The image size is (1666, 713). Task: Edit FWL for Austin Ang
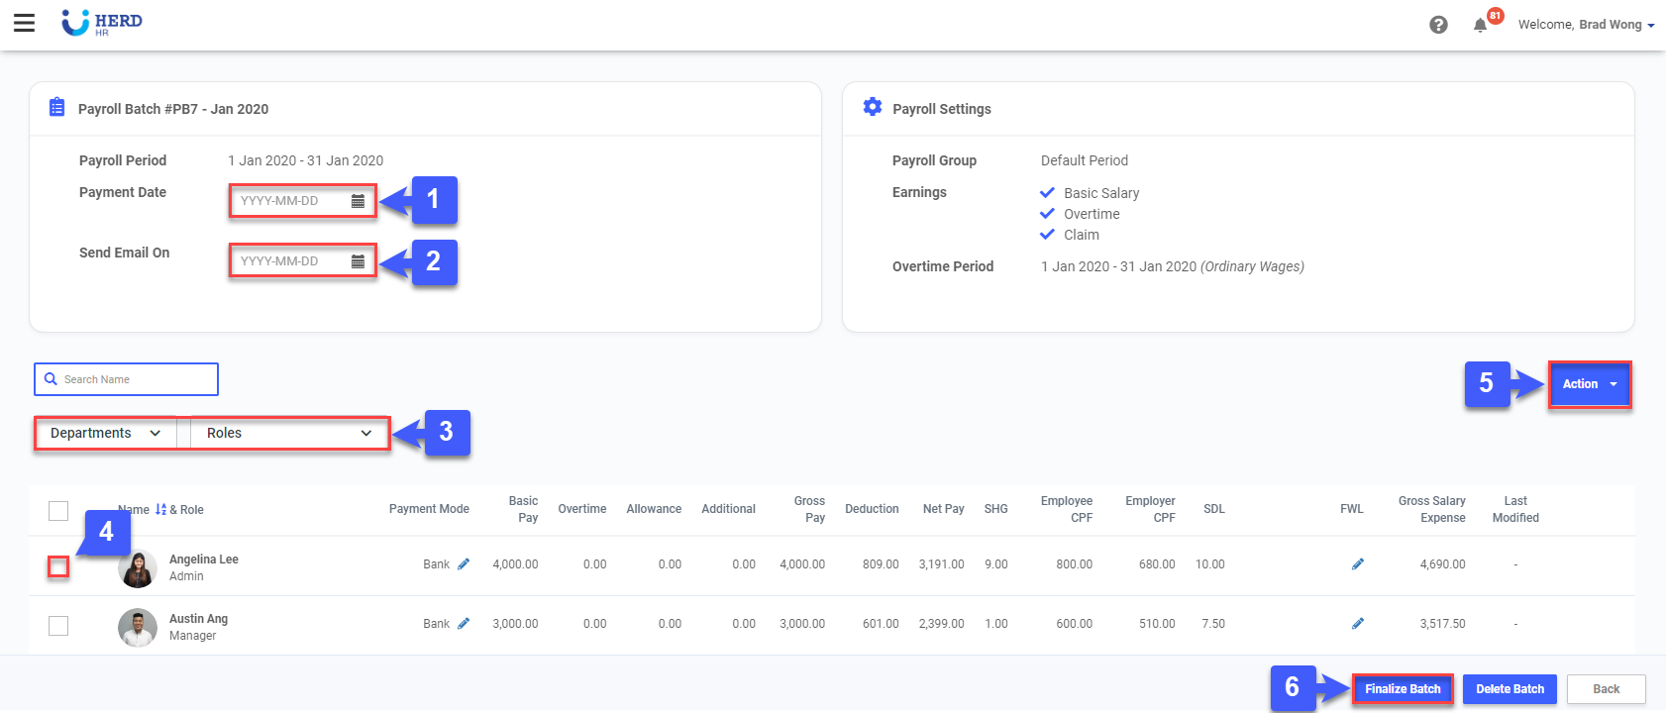click(x=1358, y=624)
